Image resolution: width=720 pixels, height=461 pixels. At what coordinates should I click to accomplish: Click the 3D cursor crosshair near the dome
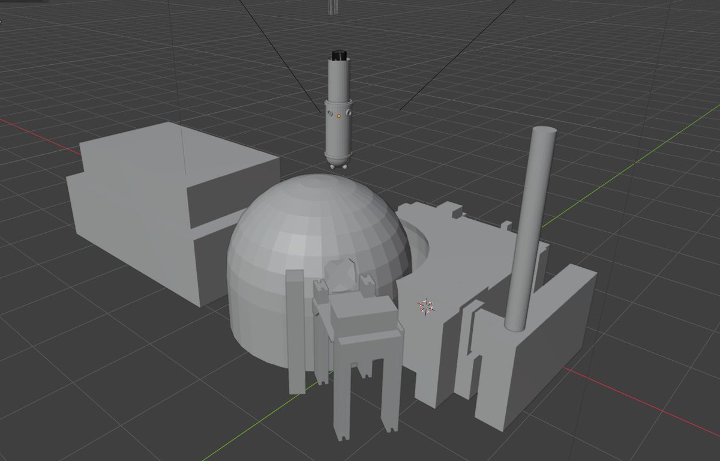tap(426, 307)
